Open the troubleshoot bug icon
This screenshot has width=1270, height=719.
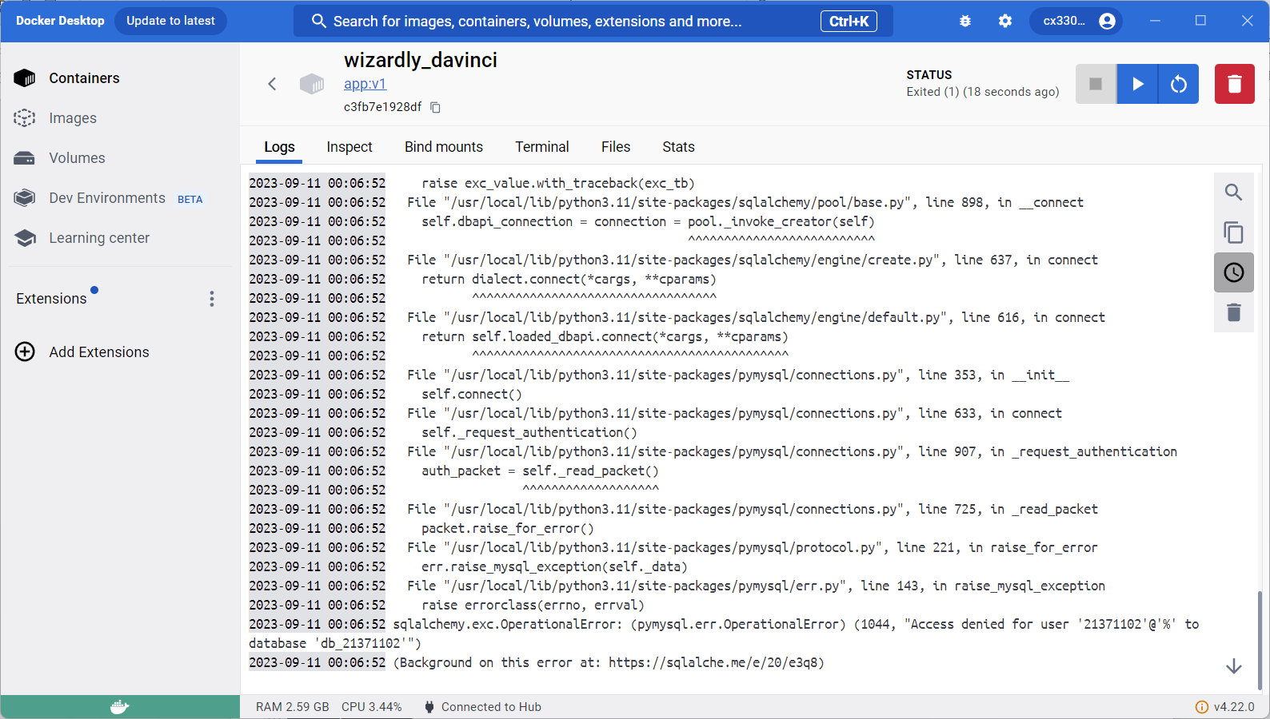point(965,22)
